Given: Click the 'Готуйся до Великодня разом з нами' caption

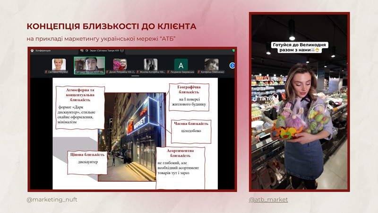Looking at the screenshot, I should (299, 47).
